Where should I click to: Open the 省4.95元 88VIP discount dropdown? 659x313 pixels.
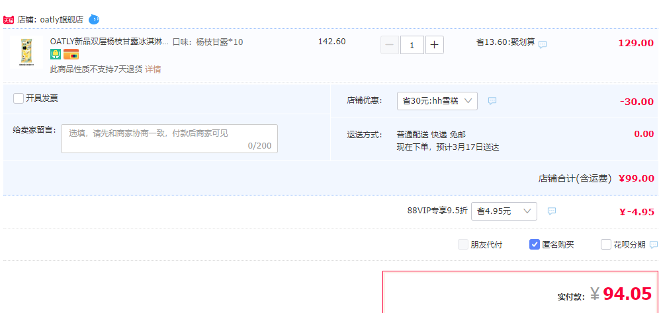(x=504, y=211)
